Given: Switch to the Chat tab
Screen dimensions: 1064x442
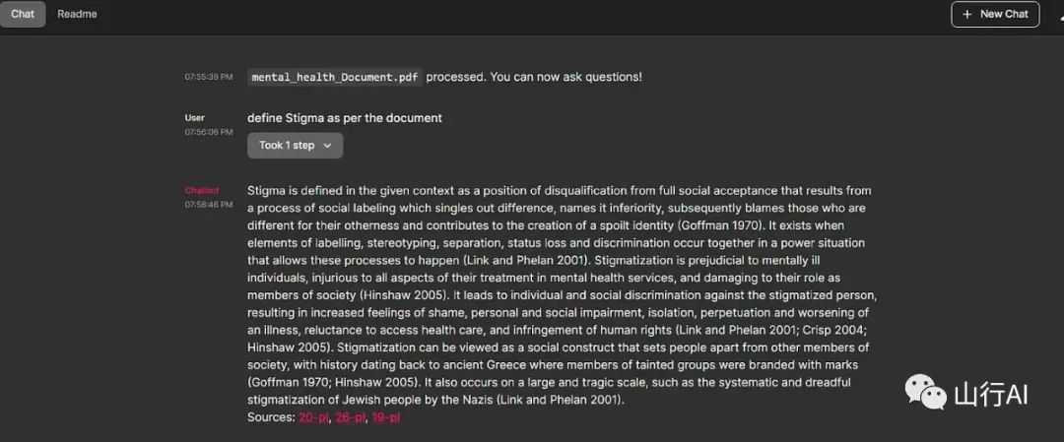Looking at the screenshot, I should pyautogui.click(x=23, y=14).
